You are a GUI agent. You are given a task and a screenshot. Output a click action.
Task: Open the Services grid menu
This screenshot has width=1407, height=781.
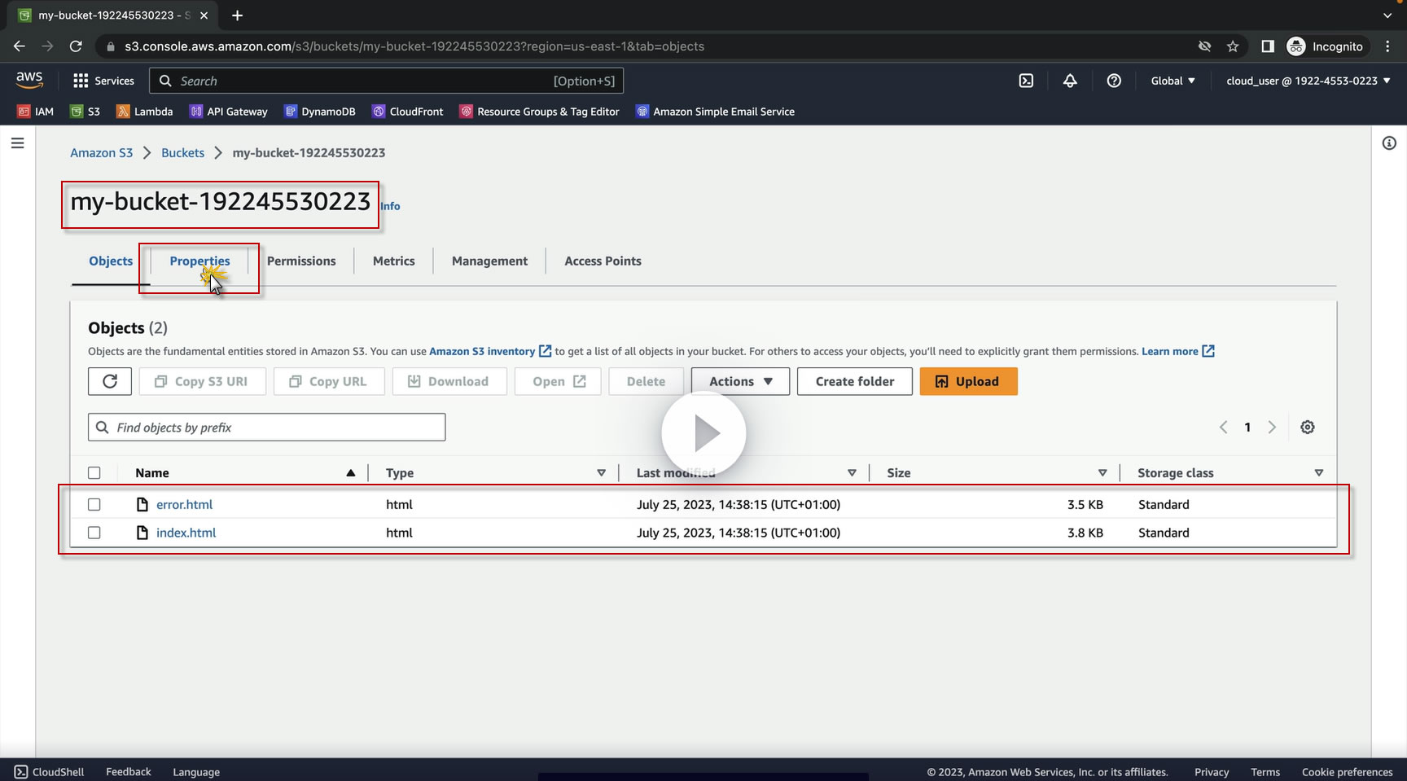(103, 81)
